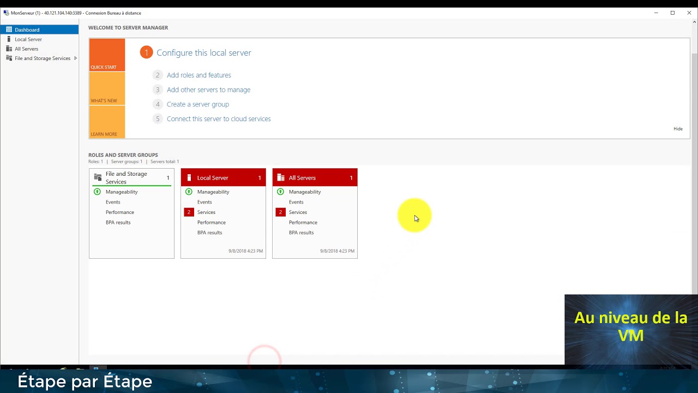698x393 pixels.
Task: Select the LEARN MORE tile
Action: [107, 122]
